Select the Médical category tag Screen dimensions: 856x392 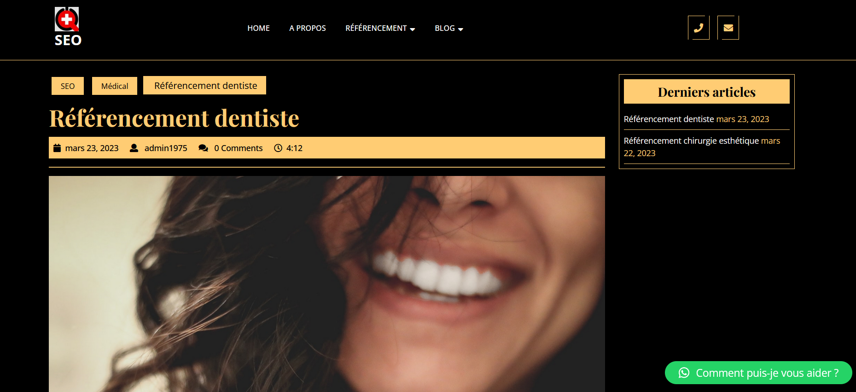pos(115,86)
